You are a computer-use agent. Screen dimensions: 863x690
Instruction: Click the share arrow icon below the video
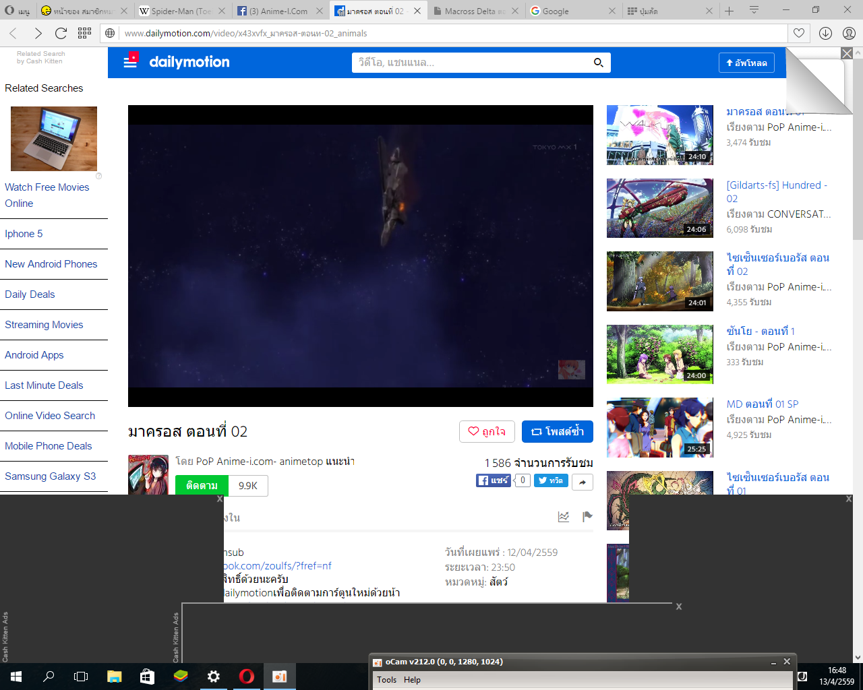[x=582, y=482]
